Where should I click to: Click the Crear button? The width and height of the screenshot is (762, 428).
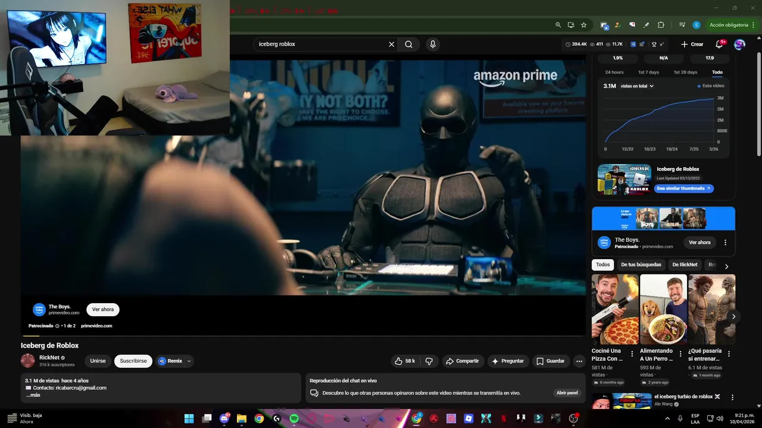pos(692,44)
